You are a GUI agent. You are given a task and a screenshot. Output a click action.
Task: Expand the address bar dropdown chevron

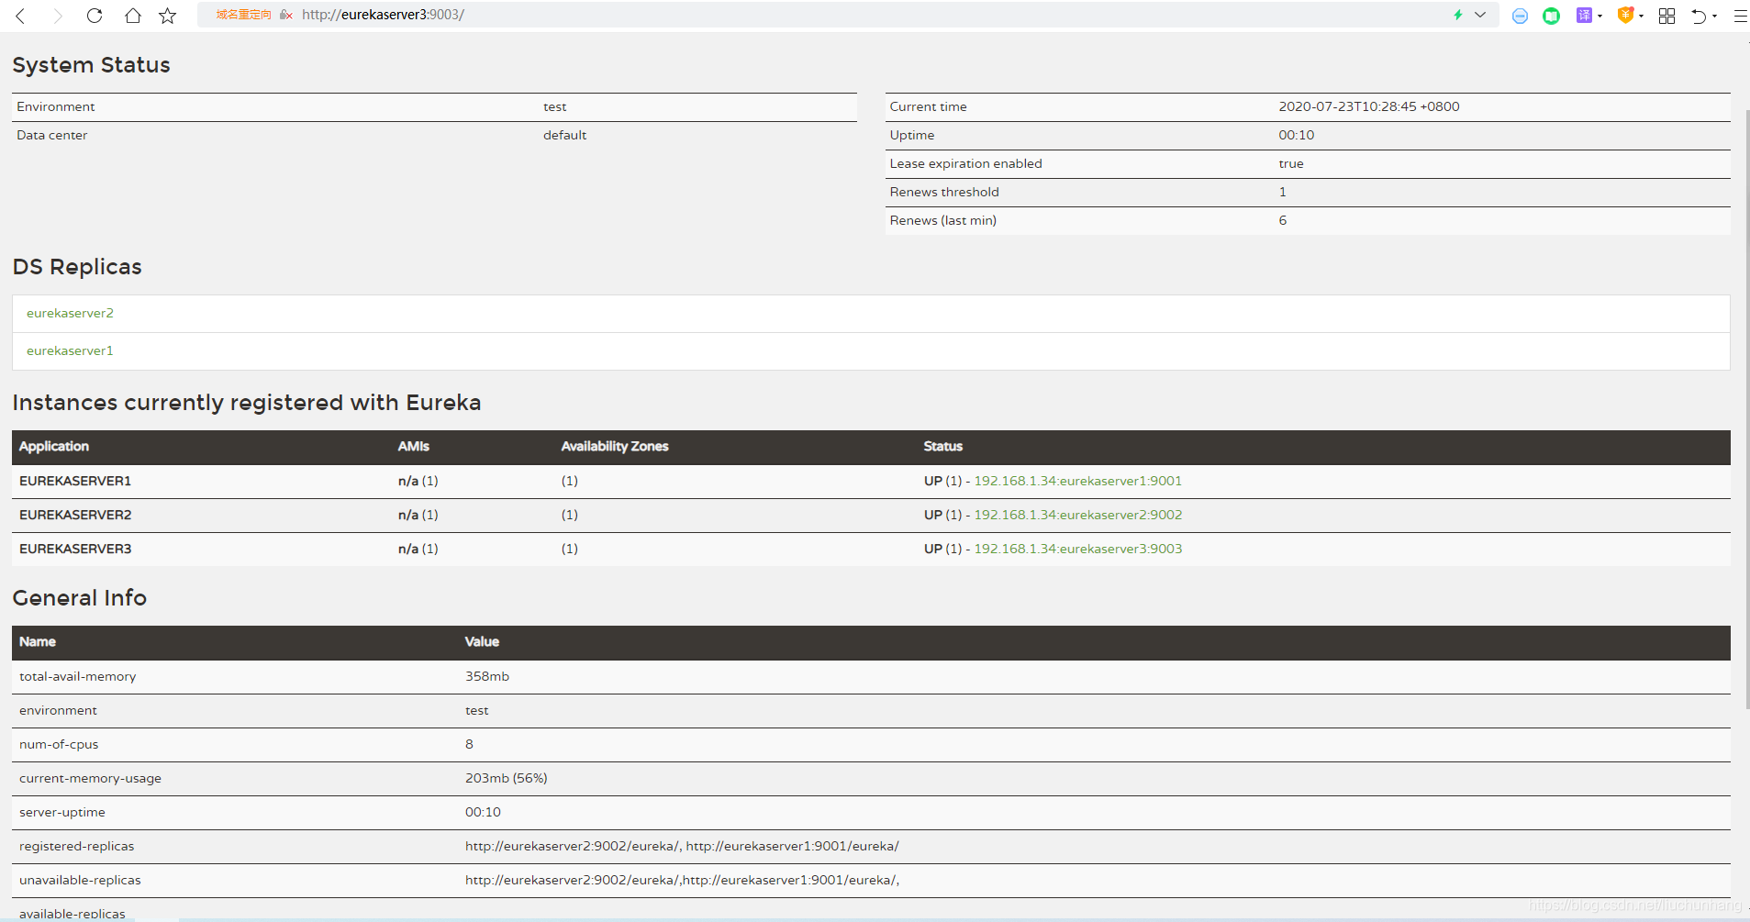[1480, 15]
